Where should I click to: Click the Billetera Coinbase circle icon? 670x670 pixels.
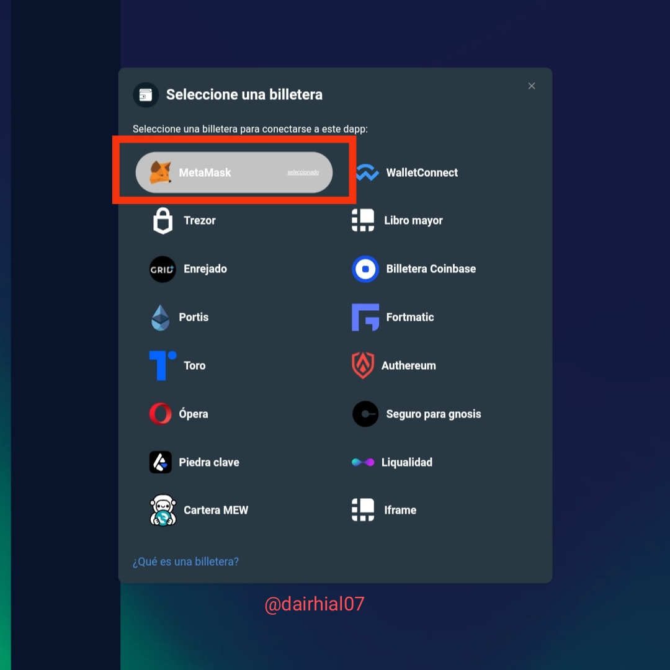point(365,269)
